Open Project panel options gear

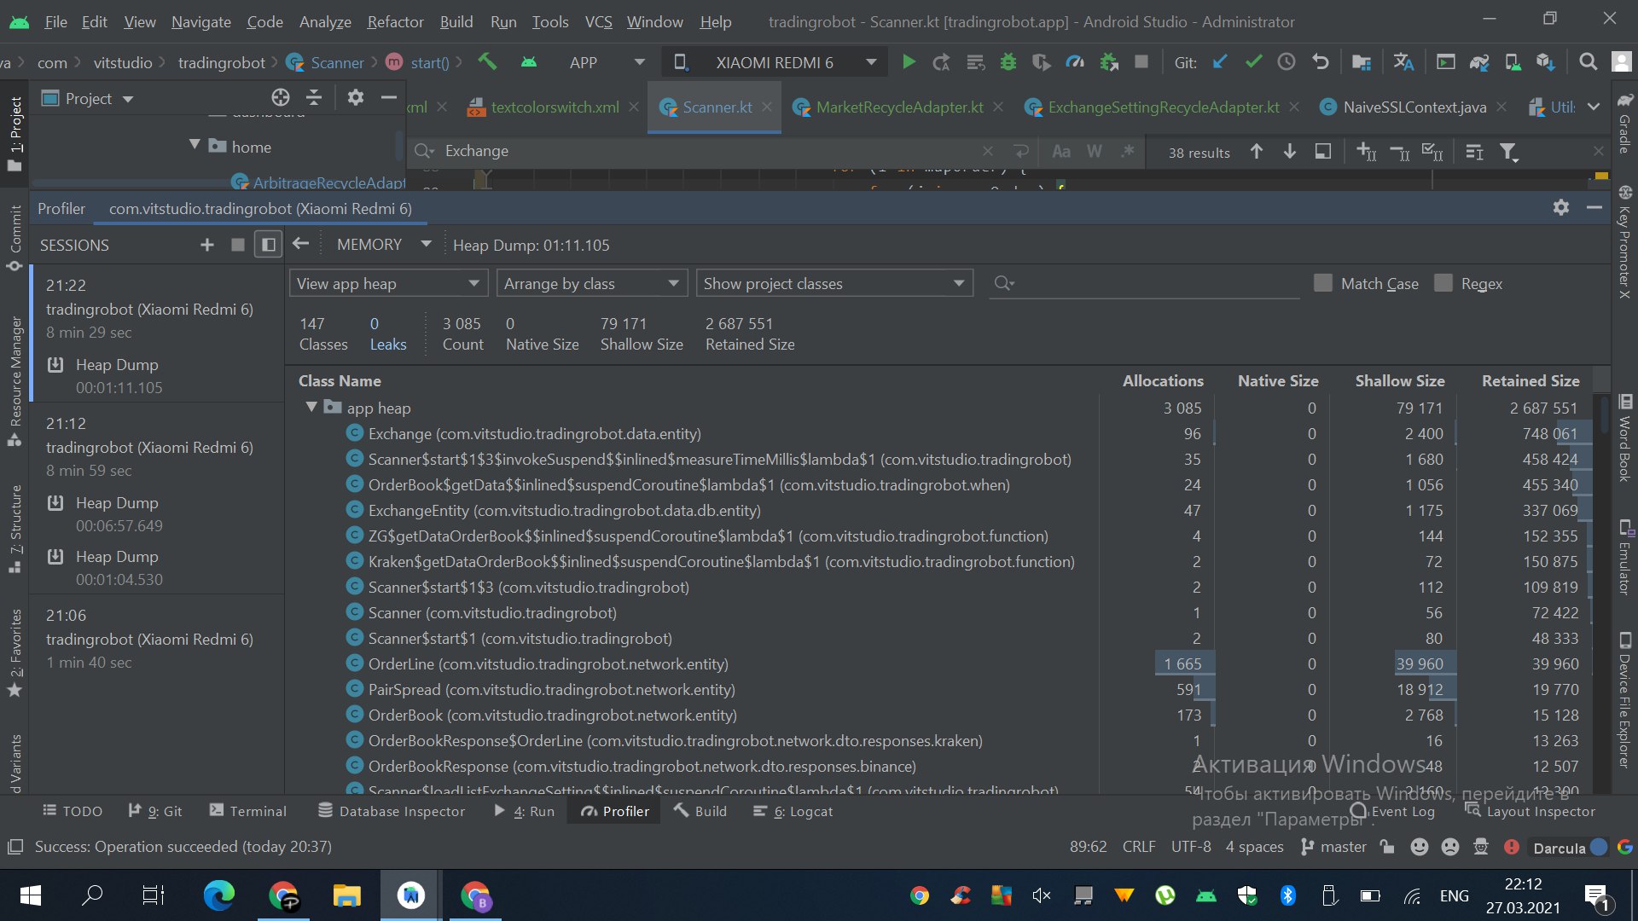point(356,98)
